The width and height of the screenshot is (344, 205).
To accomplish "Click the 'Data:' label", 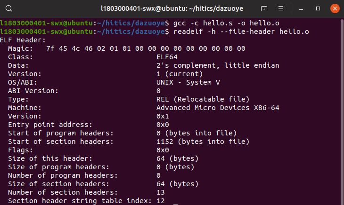I will coord(18,65).
